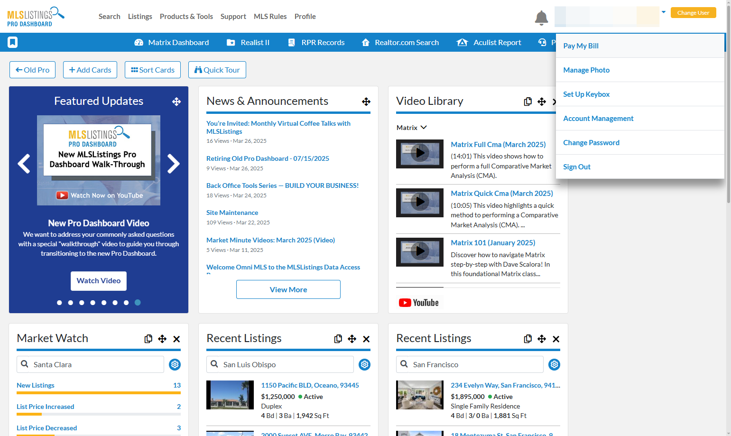Play Matrix Full Cma video thumbnail
This screenshot has height=436, width=731.
pyautogui.click(x=420, y=154)
